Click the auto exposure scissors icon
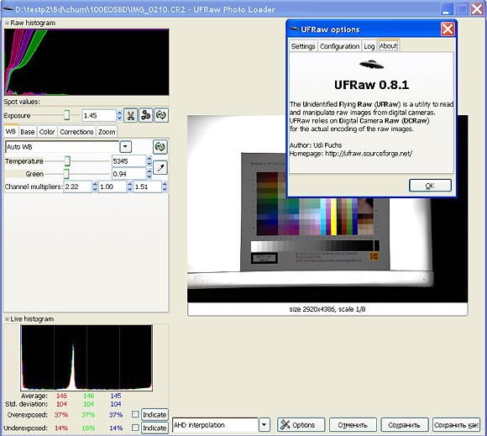The image size is (487, 436). [x=131, y=115]
